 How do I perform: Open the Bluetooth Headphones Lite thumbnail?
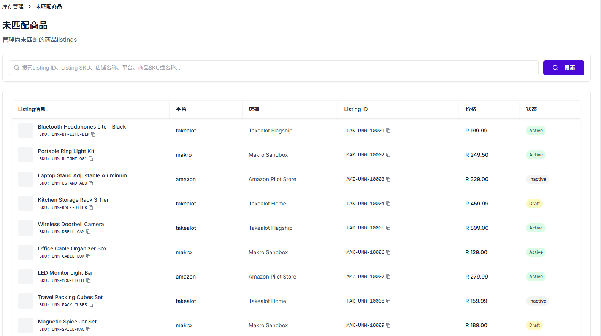[x=26, y=131]
